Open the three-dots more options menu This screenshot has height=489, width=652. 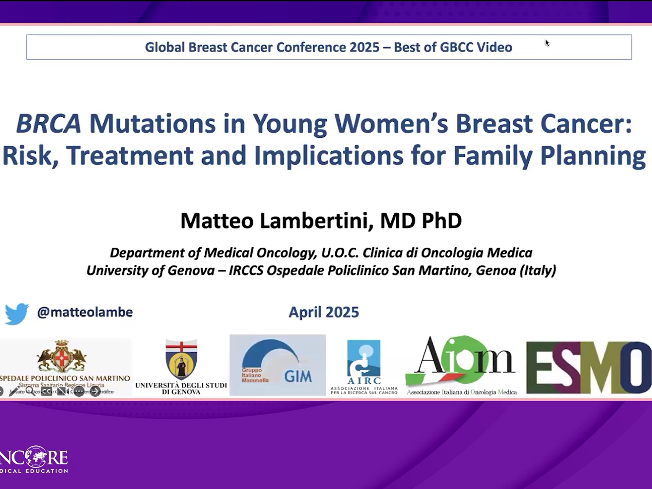click(x=79, y=391)
